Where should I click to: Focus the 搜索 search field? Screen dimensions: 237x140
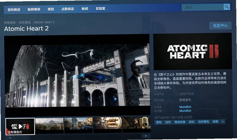[x=203, y=7]
